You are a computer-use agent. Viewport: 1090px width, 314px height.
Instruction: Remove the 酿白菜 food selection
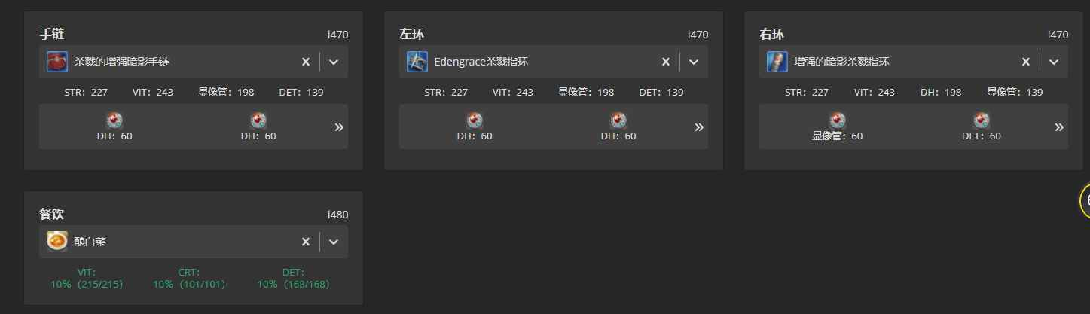(x=306, y=242)
